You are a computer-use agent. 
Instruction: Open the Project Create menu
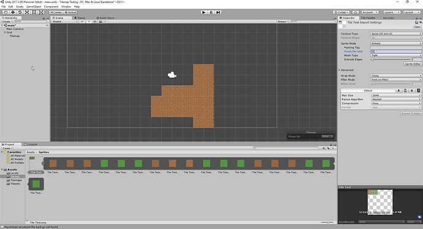point(7,148)
